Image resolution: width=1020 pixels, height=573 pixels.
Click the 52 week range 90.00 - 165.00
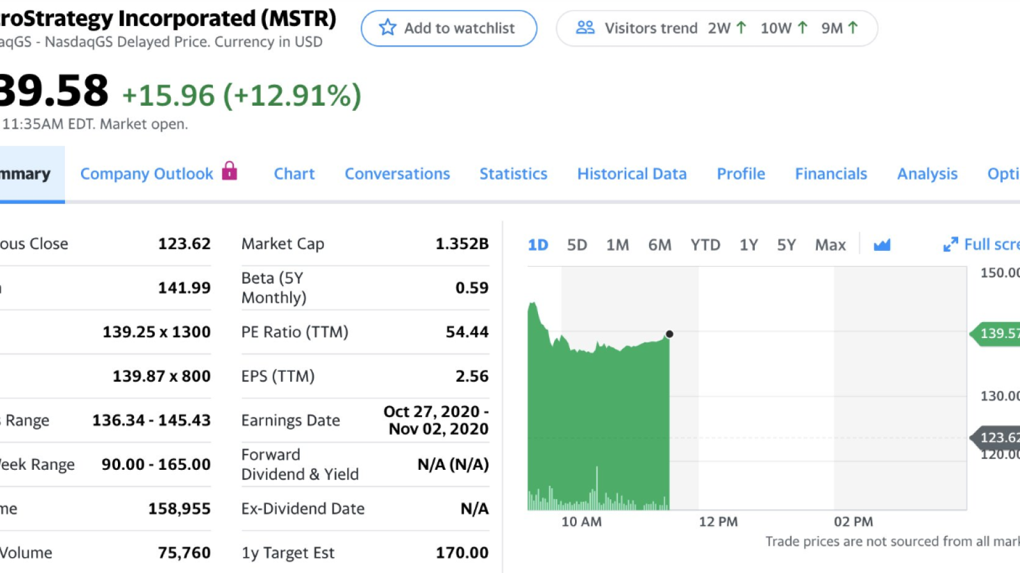coord(156,464)
